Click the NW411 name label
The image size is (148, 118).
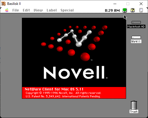point(136,42)
